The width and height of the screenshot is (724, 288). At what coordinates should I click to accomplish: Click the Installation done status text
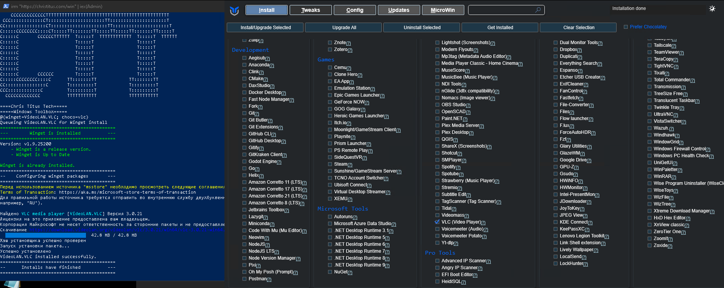(x=629, y=8)
